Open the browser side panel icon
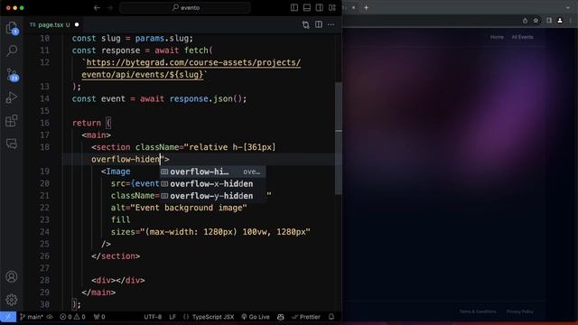 (x=549, y=21)
